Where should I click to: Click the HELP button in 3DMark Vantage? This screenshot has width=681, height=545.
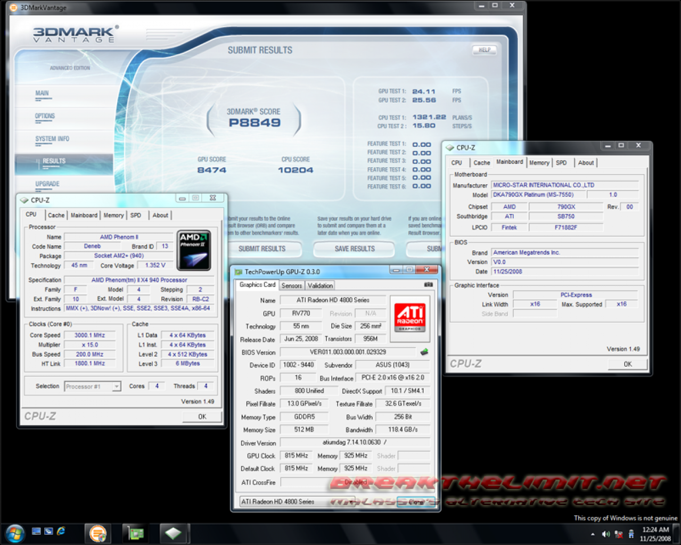485,50
